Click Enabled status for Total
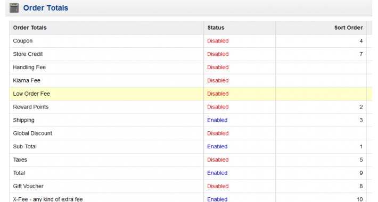 (x=217, y=173)
